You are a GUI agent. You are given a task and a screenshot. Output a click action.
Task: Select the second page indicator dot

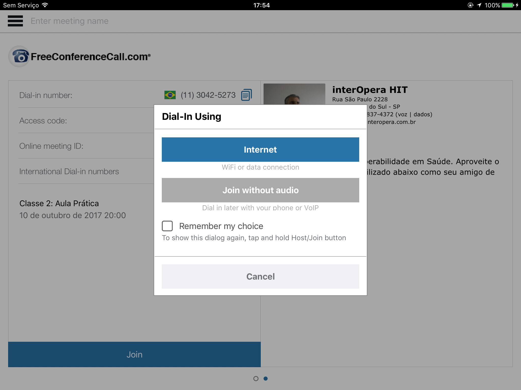(x=266, y=379)
